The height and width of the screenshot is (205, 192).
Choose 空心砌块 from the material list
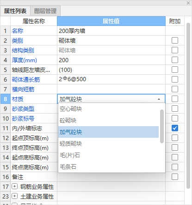click(x=108, y=109)
